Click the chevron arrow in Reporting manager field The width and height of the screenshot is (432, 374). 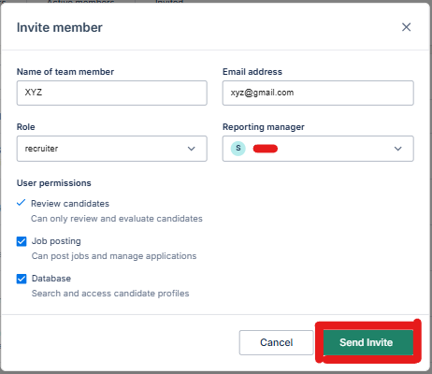coord(397,149)
